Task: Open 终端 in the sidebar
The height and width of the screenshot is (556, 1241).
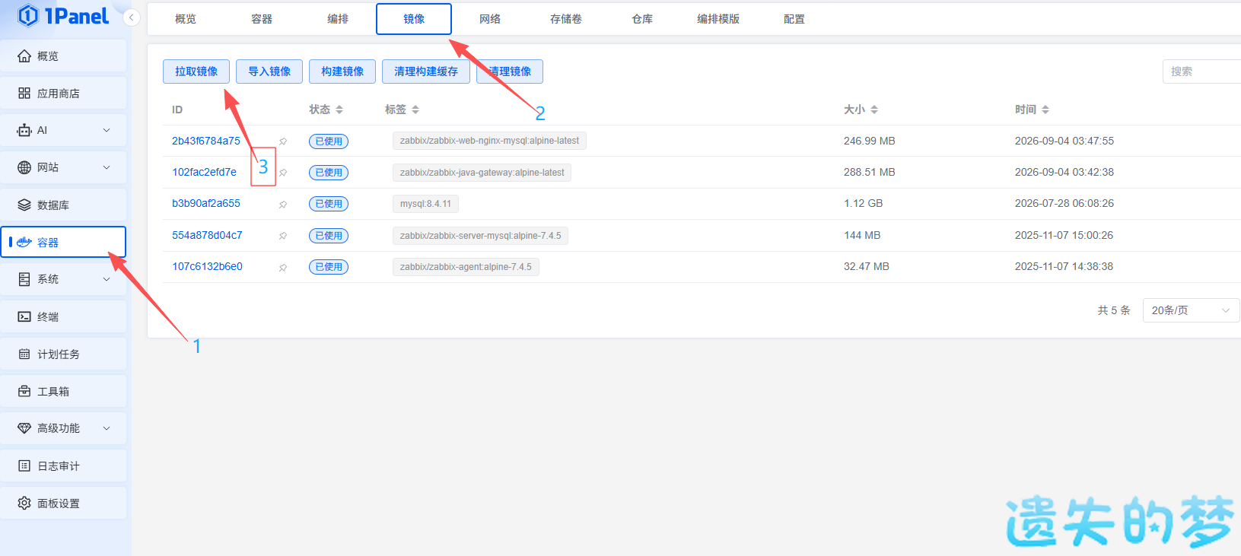Action: pyautogui.click(x=63, y=317)
